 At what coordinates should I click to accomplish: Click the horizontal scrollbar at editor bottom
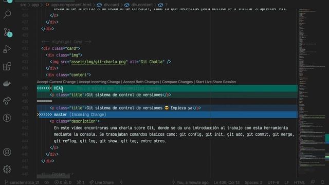(x=53, y=176)
